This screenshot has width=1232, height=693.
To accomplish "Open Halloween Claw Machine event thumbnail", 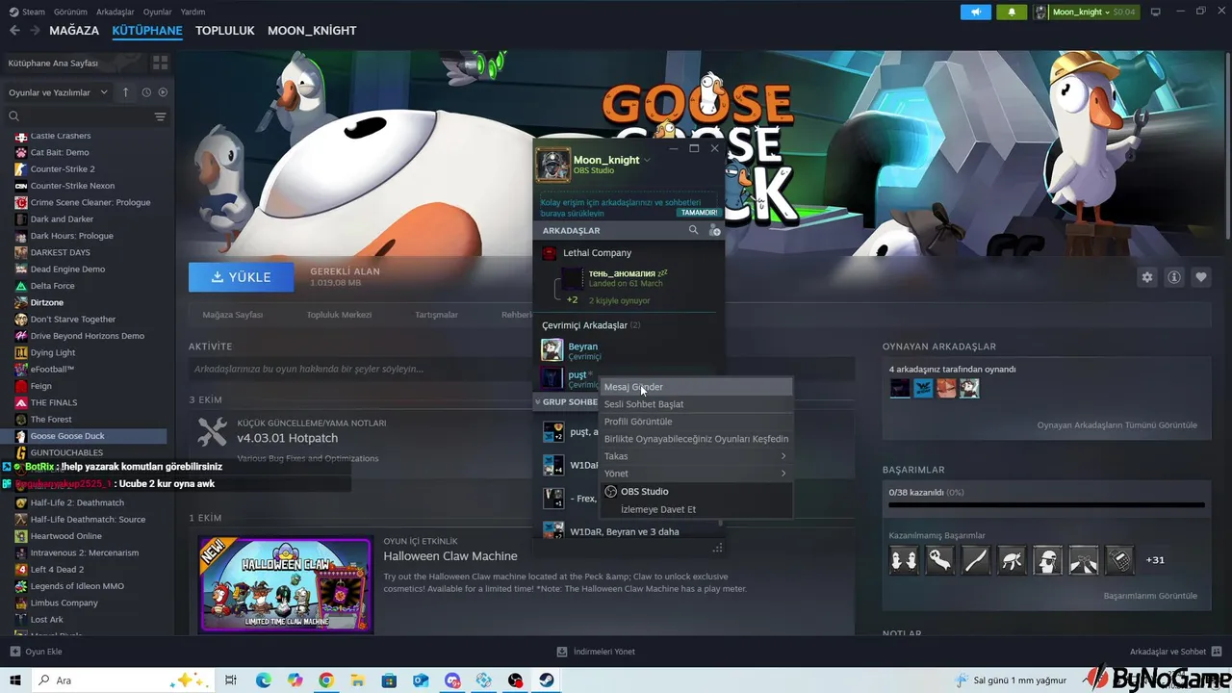I will point(286,585).
